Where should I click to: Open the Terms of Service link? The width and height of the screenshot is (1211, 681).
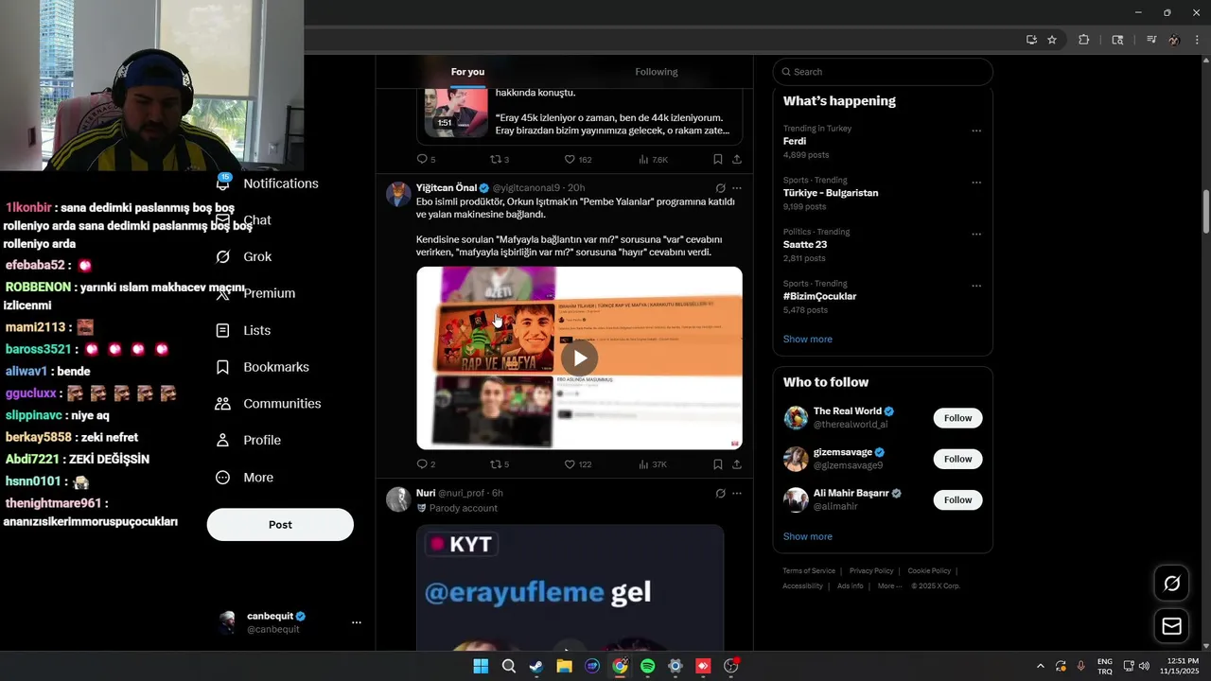pos(809,571)
